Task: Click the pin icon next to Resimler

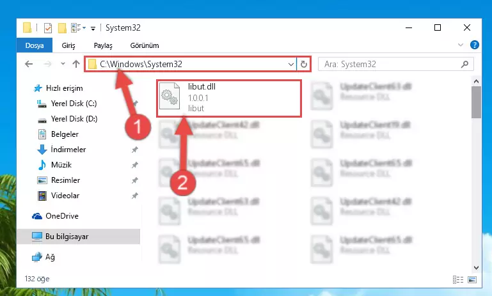Action: click(134, 180)
